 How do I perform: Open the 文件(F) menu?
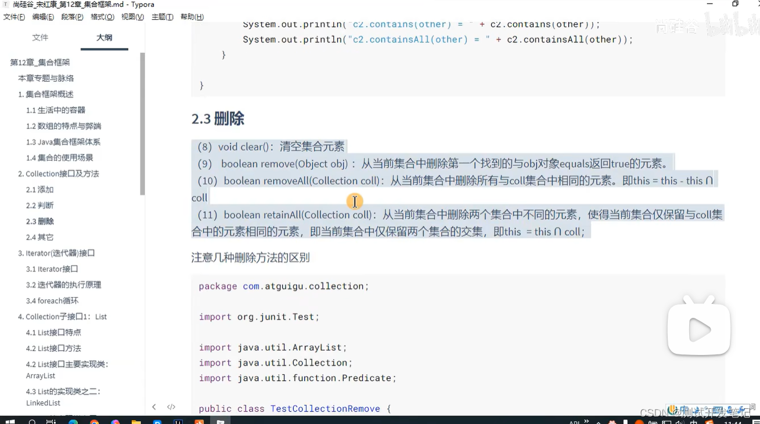coord(14,17)
